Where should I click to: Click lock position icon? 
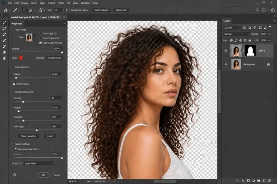[x=240, y=40]
